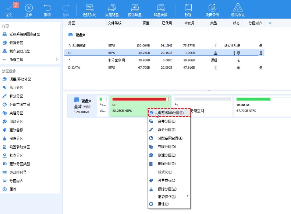Expand the 所有工具 chevron in sidebar

pos(57,60)
